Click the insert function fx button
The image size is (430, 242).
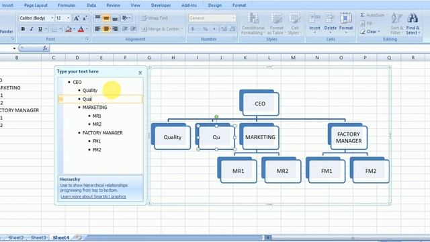45,48
